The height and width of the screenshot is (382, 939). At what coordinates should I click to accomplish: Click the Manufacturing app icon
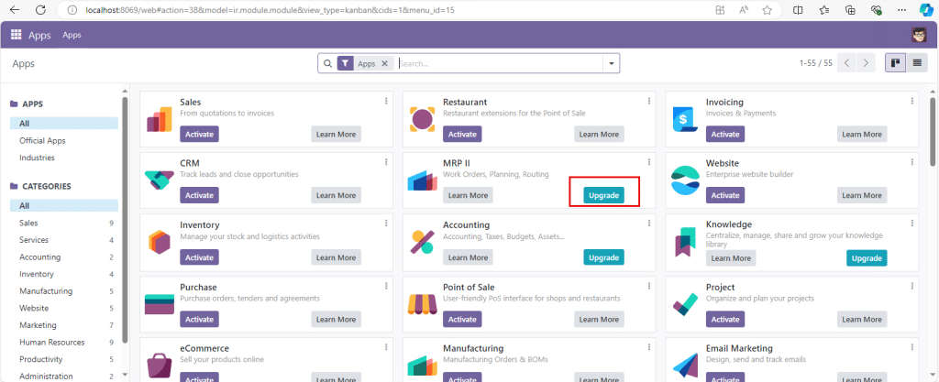[422, 366]
